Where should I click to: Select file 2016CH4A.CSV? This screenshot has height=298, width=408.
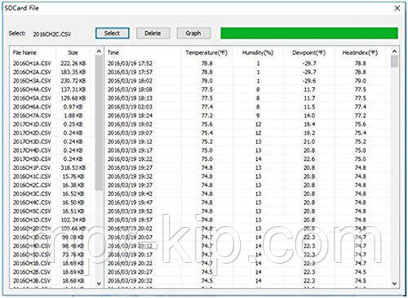click(32, 90)
